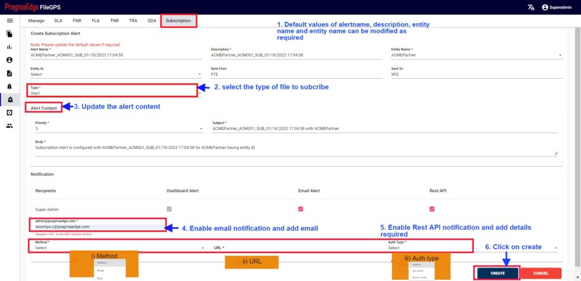Screen dimensions: 581x281
Task: Switch to the FNR tab
Action: point(77,21)
